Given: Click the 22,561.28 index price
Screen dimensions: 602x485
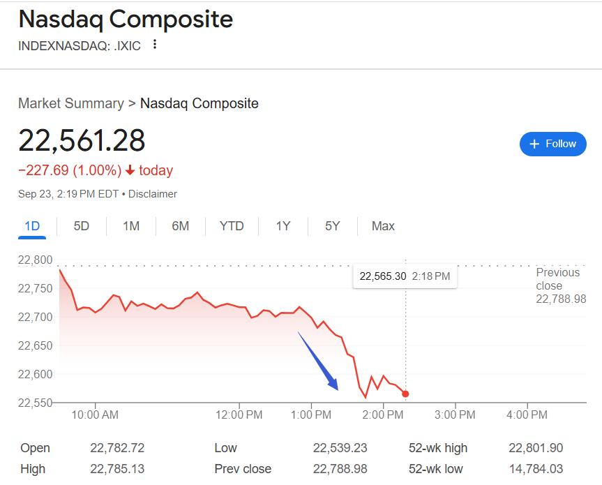Looking at the screenshot, I should (82, 140).
